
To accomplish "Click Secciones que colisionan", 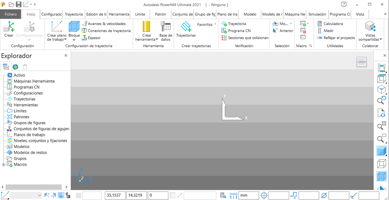I will [x=245, y=38].
